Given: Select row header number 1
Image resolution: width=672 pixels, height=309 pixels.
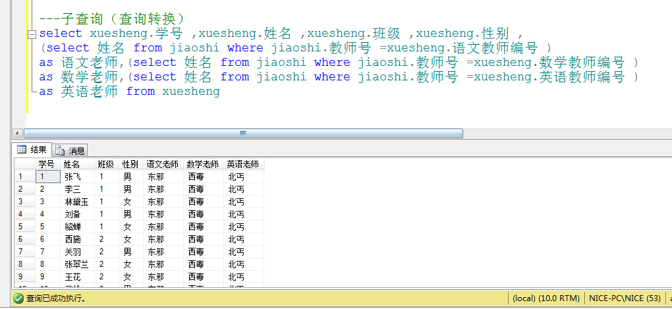Looking at the screenshot, I should tap(25, 177).
